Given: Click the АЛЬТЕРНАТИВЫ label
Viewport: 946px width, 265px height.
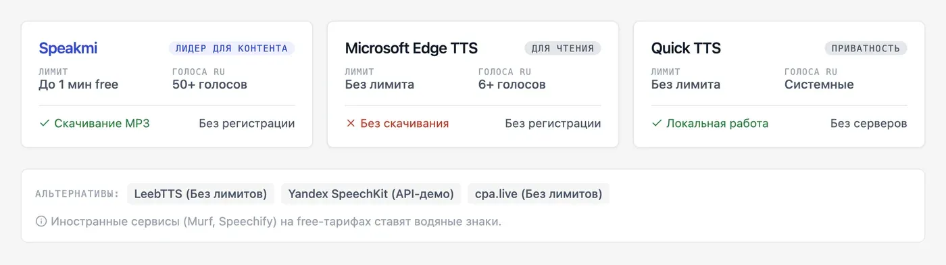Looking at the screenshot, I should pos(77,194).
